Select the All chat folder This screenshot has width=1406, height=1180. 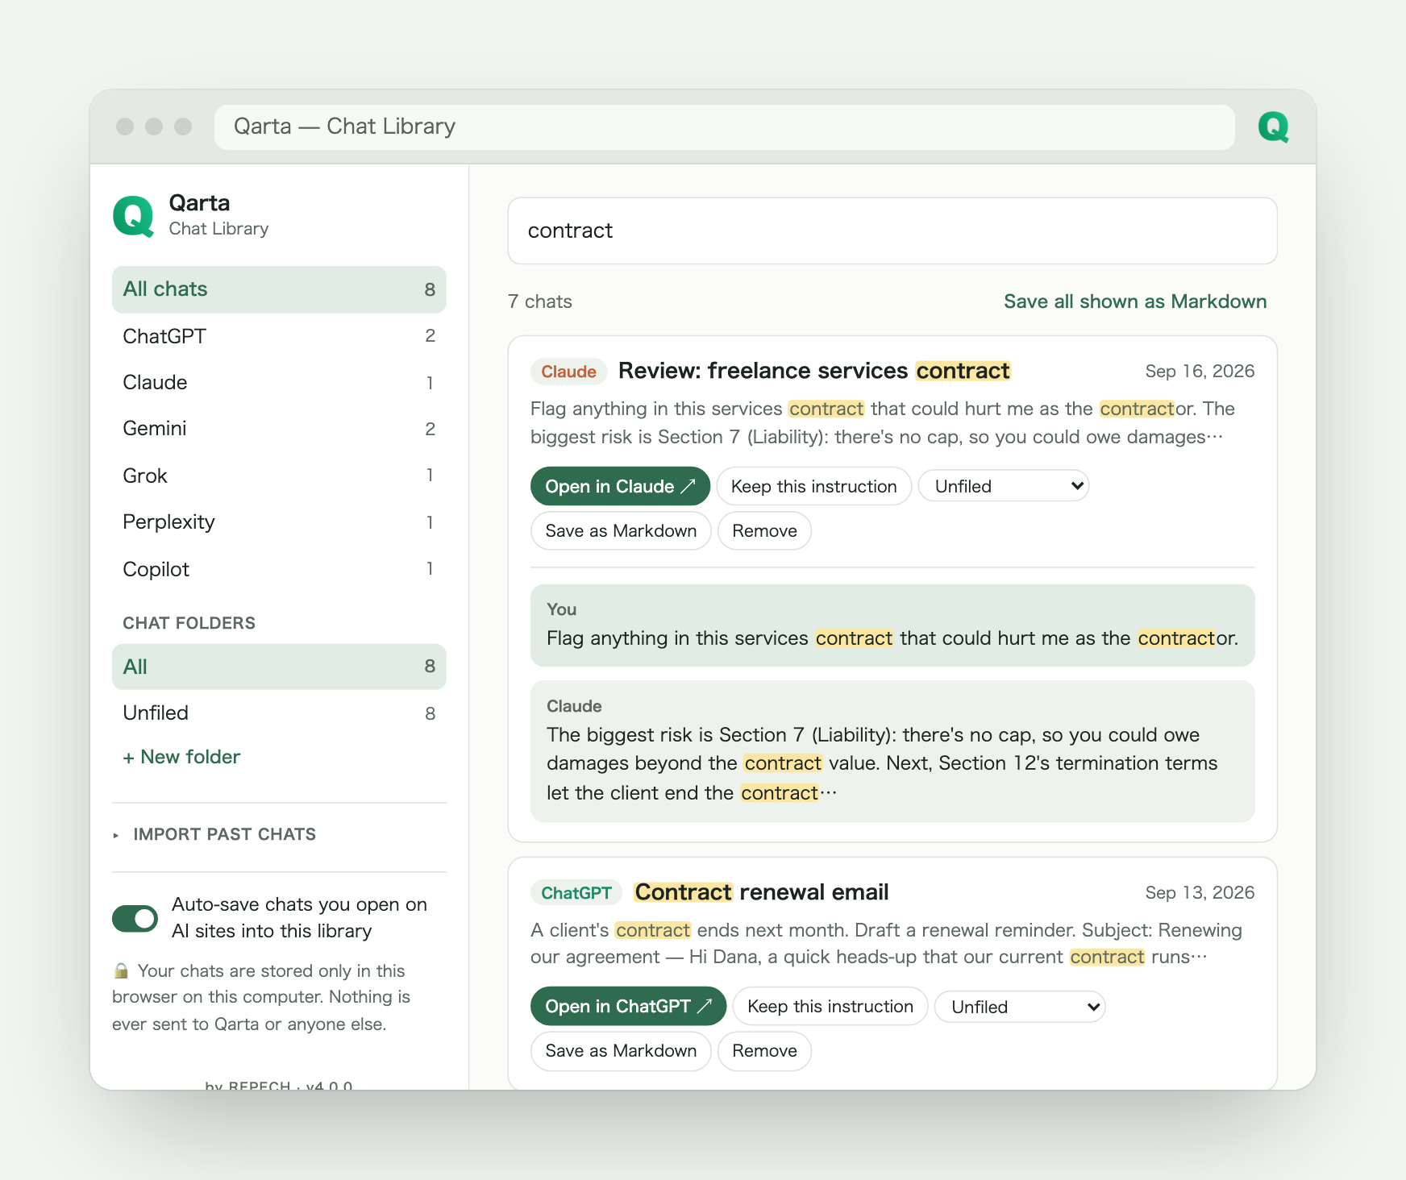tap(279, 667)
